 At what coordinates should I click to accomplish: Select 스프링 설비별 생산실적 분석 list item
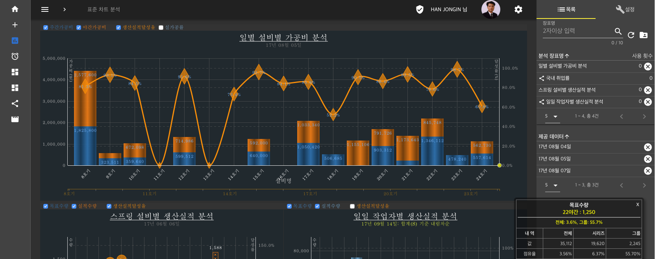click(x=567, y=90)
